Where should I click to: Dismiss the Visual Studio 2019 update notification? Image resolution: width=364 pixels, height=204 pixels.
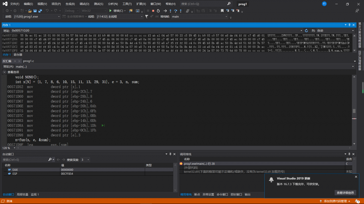click(356, 177)
